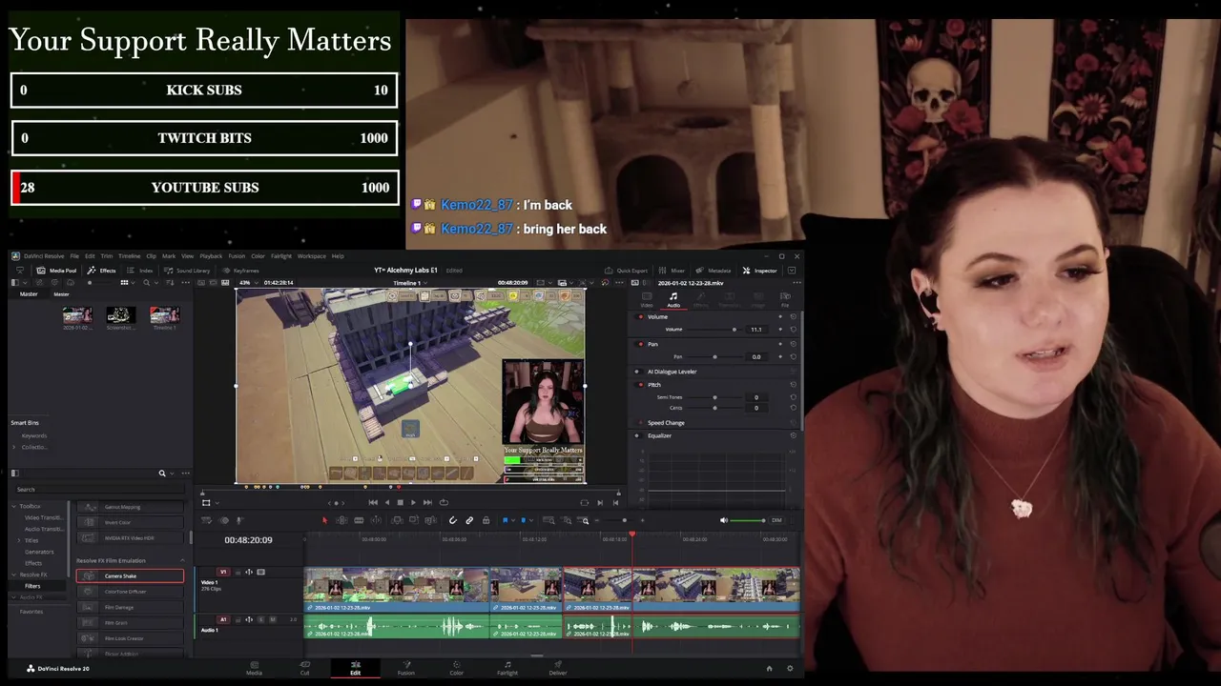Enable the AI Dialogue Leveler switch

tap(637, 372)
